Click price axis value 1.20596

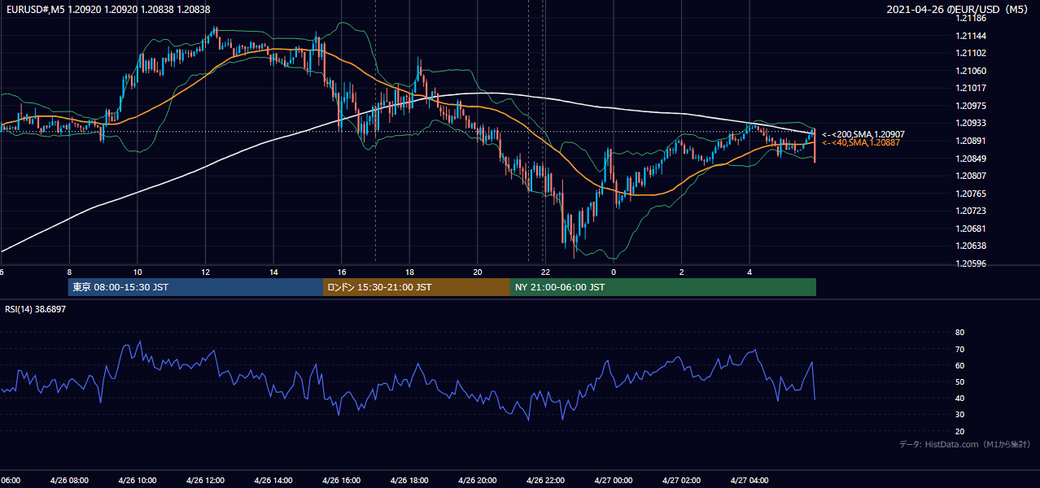(972, 264)
